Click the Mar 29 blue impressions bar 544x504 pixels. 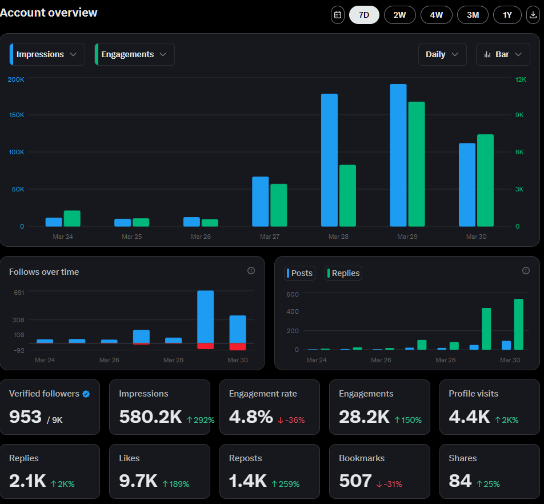click(x=398, y=155)
